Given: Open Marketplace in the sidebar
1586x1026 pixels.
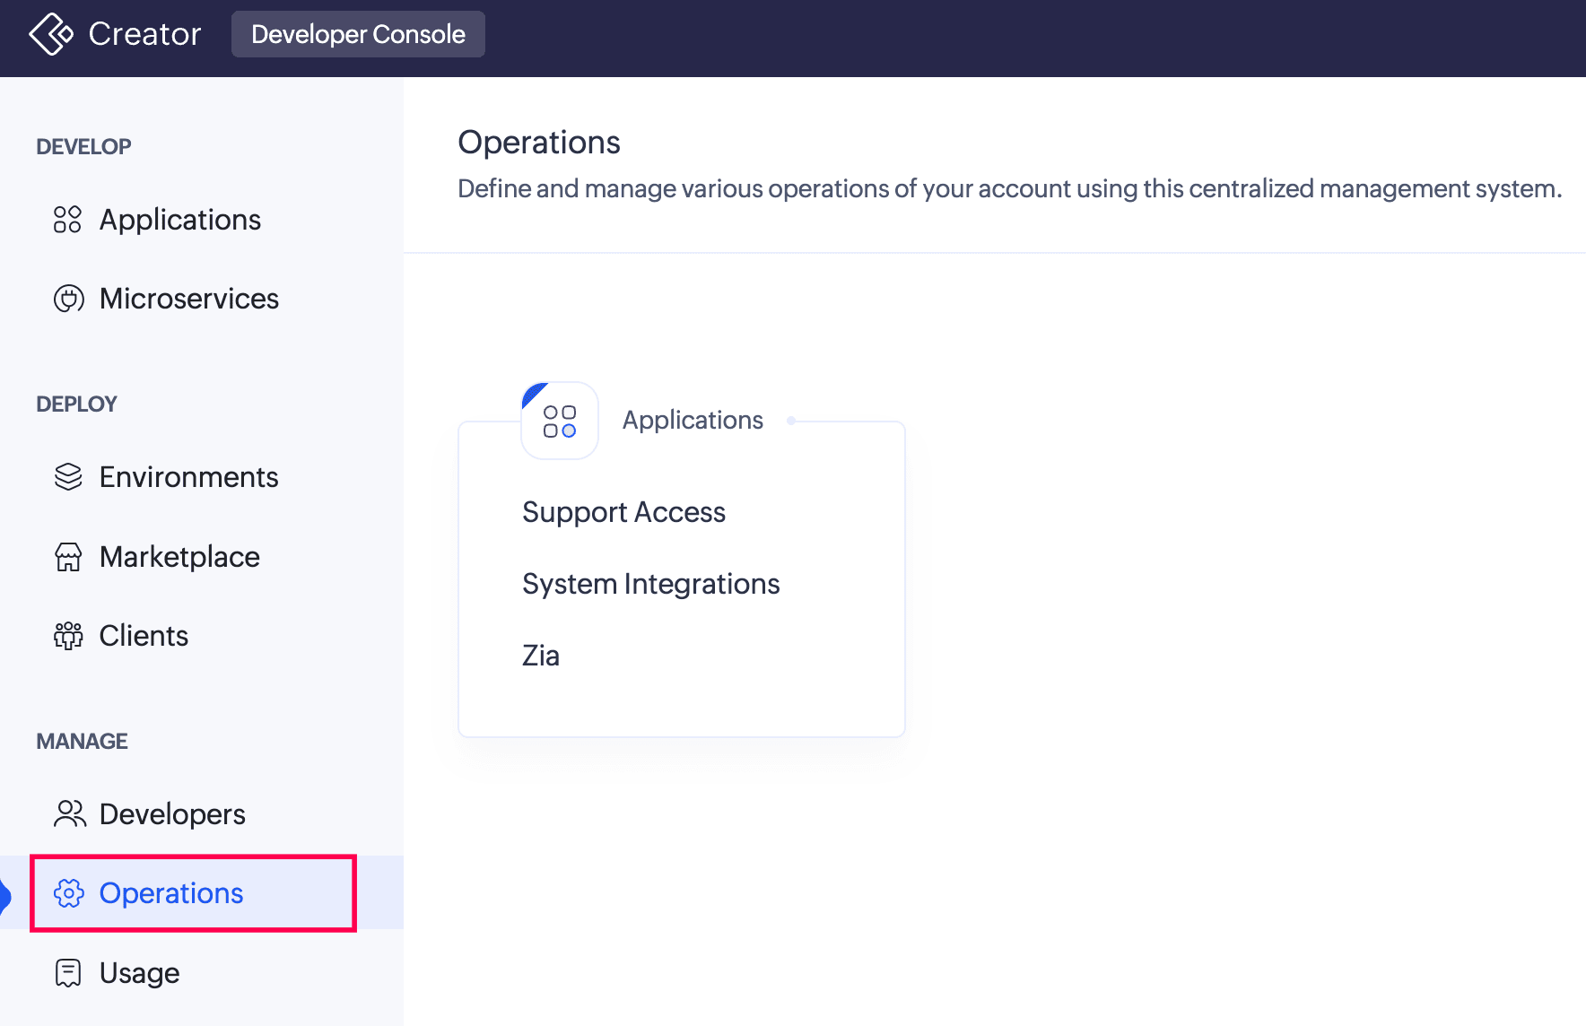Looking at the screenshot, I should 179,557.
